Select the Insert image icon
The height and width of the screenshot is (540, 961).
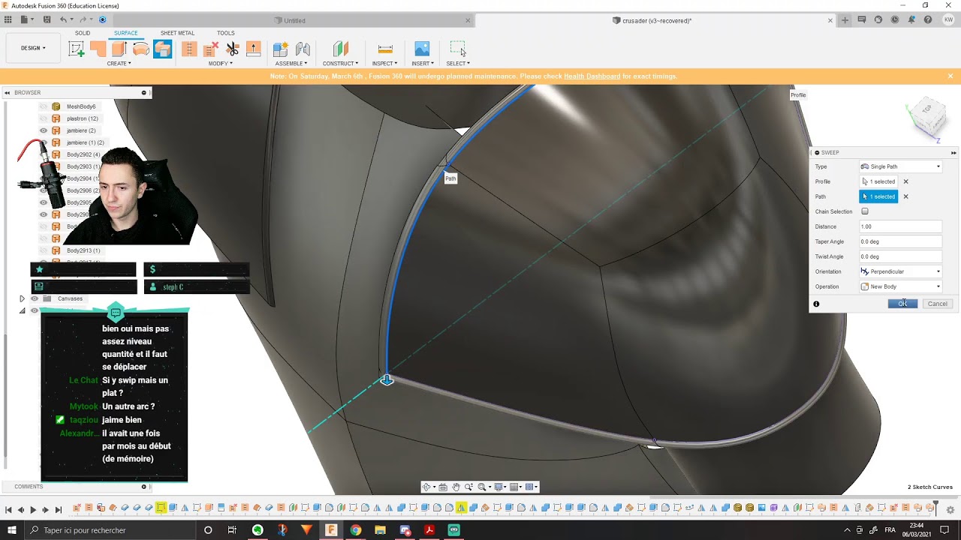422,49
